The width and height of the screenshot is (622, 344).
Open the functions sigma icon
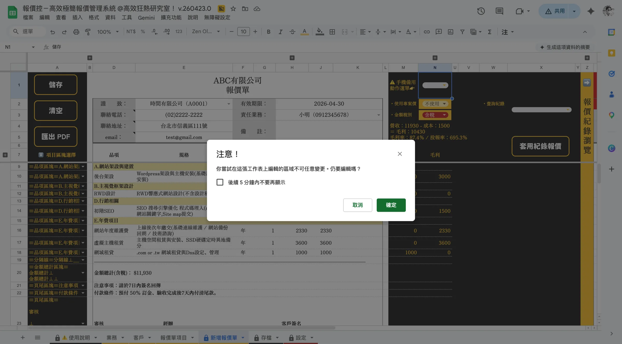490,32
